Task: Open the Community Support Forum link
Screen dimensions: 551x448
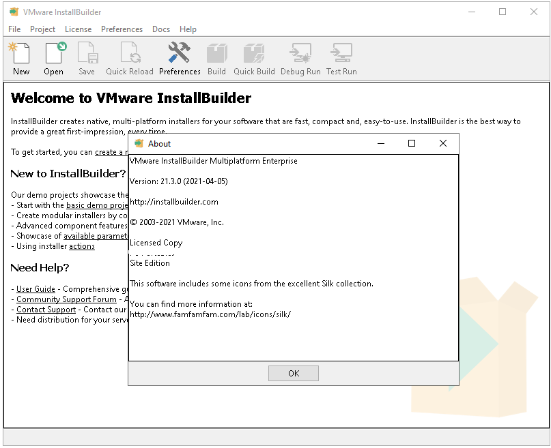Action: (66, 299)
